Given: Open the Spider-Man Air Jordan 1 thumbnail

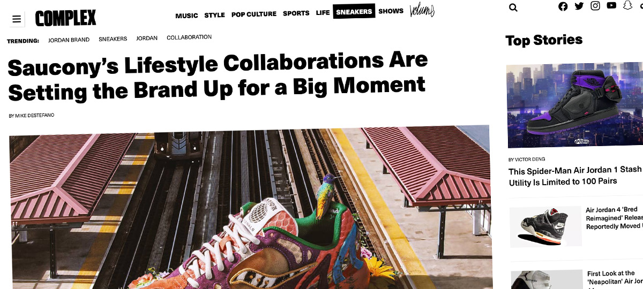Looking at the screenshot, I should (574, 105).
